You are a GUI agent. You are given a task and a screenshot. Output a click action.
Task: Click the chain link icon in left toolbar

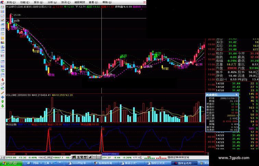(x=2, y=84)
